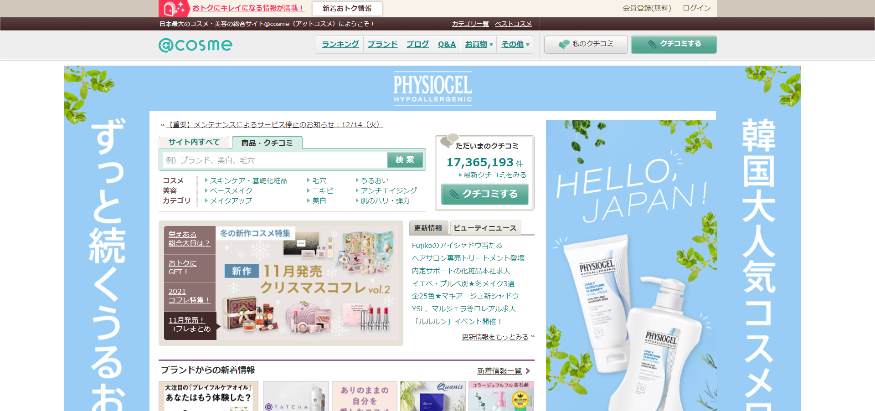Expand the その他 dropdown menu
Screen dimensions: 875x411
point(515,44)
